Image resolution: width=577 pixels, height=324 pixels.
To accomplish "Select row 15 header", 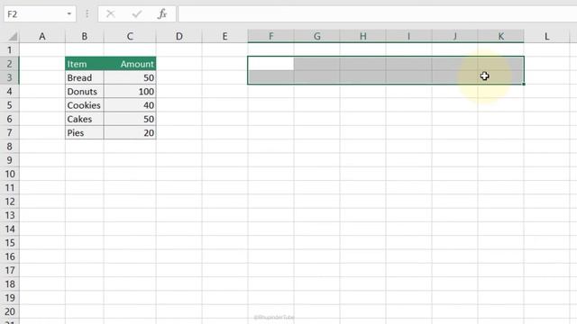I will point(10,243).
